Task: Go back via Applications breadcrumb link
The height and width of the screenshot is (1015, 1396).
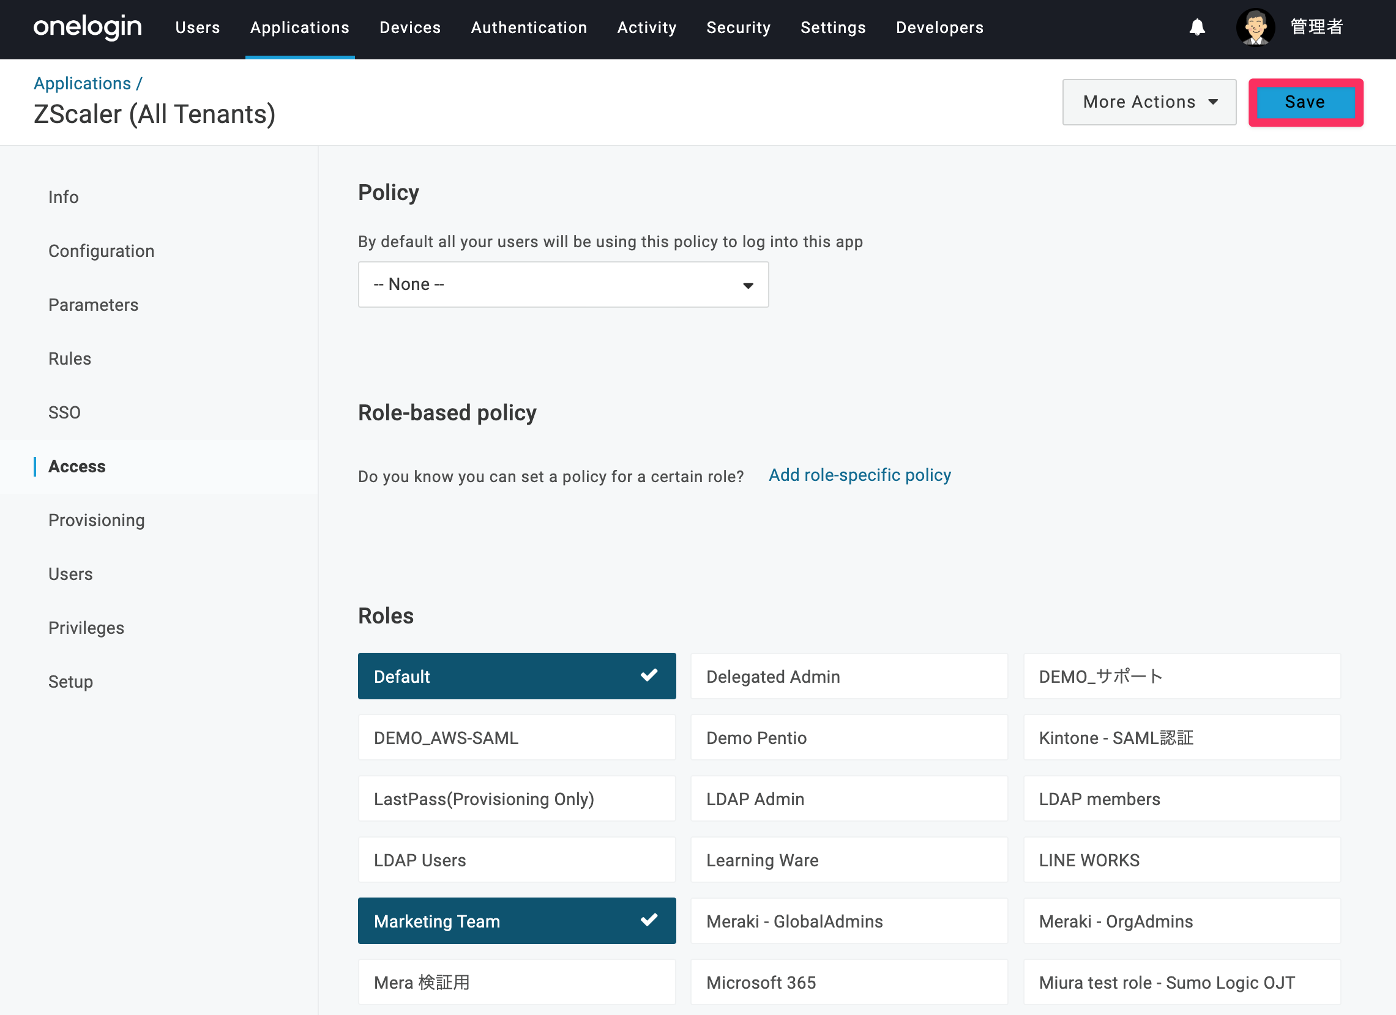Action: click(x=83, y=83)
